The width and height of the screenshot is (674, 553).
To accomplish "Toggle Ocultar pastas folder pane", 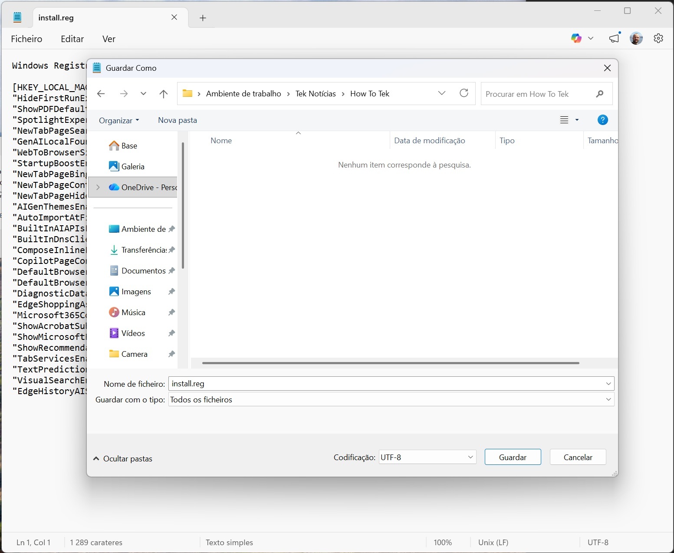I will [x=123, y=459].
